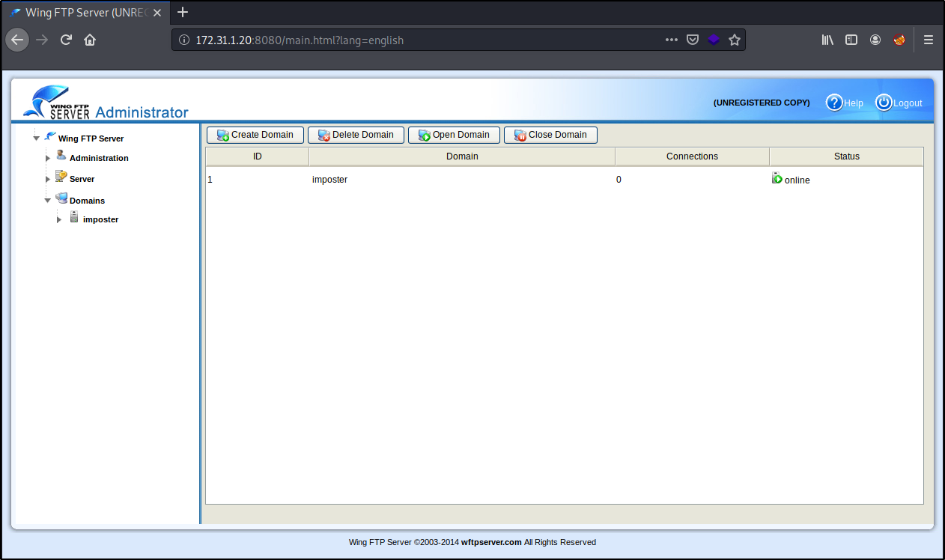This screenshot has width=945, height=560.
Task: Click the Logout power icon
Action: click(x=884, y=103)
